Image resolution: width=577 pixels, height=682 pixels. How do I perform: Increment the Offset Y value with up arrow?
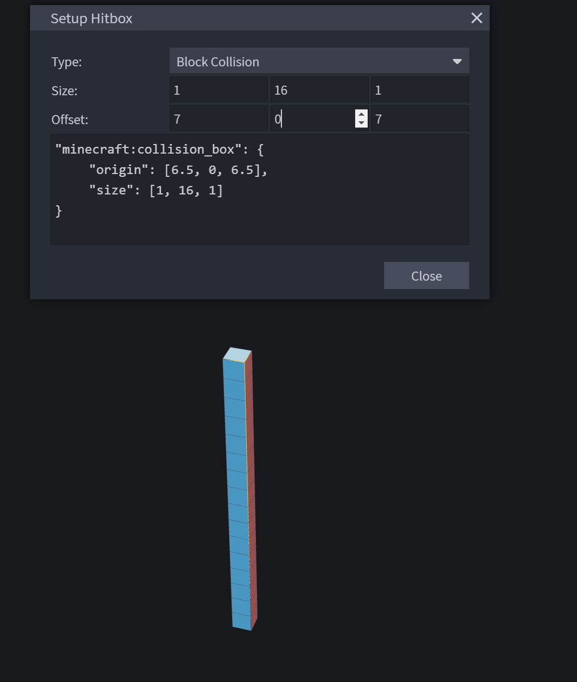point(361,115)
